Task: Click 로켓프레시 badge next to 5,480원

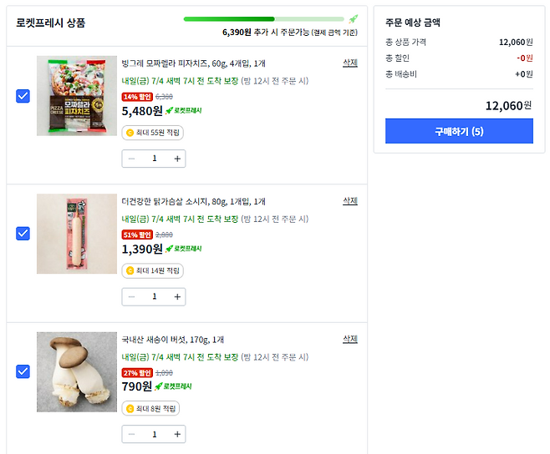Action: coord(183,110)
